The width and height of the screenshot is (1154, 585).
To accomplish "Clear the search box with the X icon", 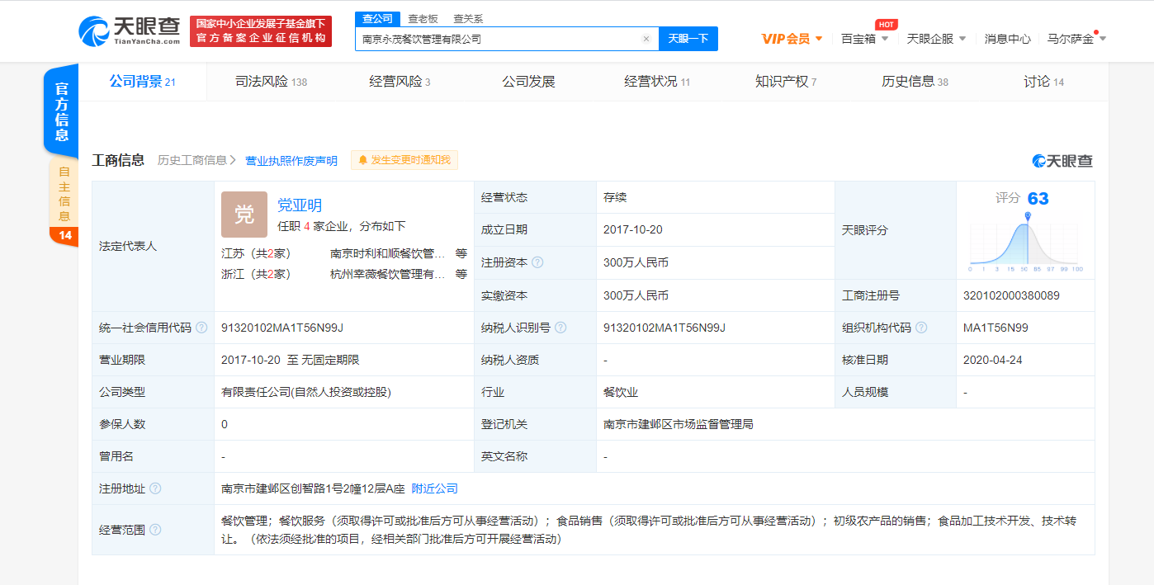I will [x=646, y=39].
